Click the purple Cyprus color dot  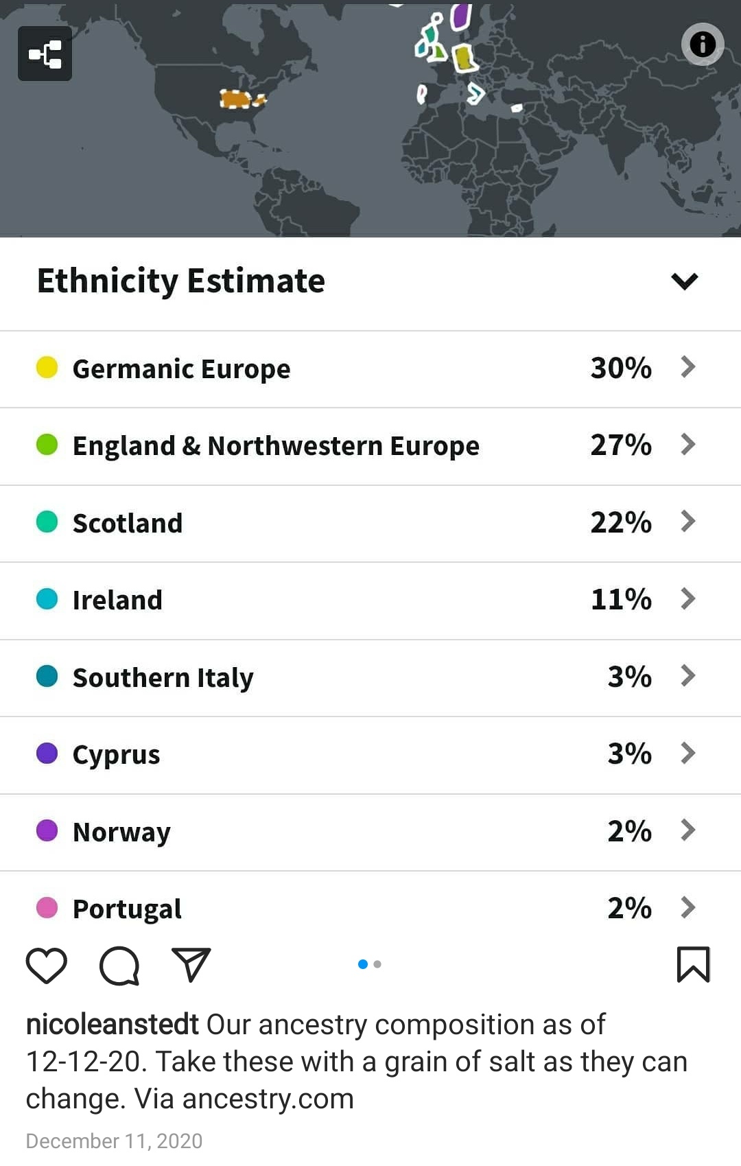pos(47,754)
